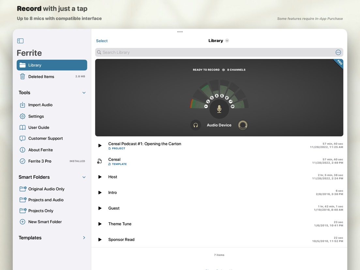Click the Import Audio label

pyautogui.click(x=40, y=105)
